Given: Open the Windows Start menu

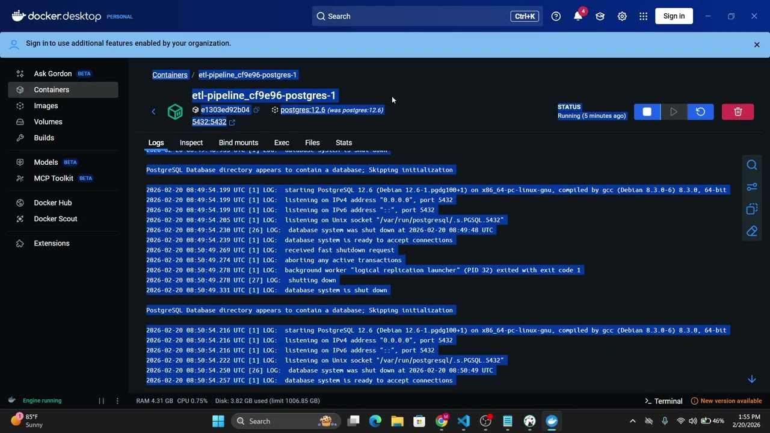Looking at the screenshot, I should click(218, 421).
